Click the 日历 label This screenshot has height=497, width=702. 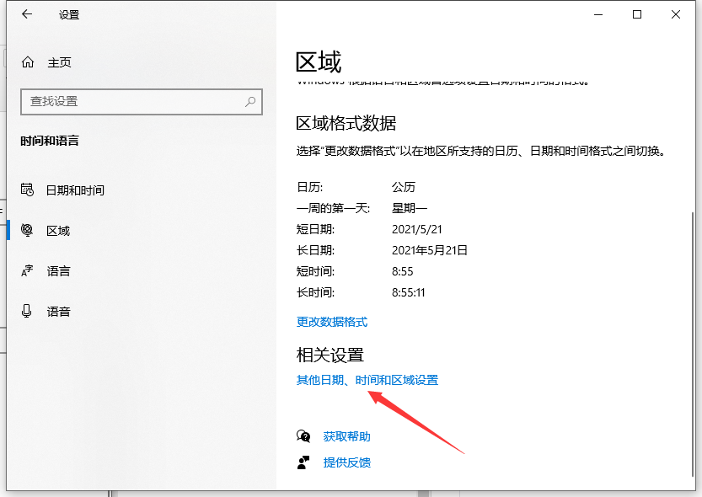click(x=309, y=186)
